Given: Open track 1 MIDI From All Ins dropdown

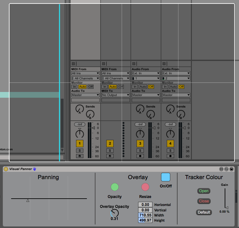Looking at the screenshot, I should [x=85, y=73].
